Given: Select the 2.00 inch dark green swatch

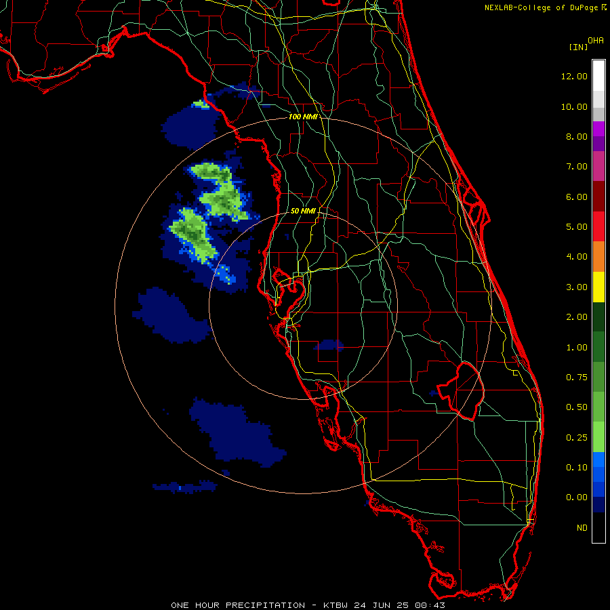Looking at the screenshot, I should [598, 317].
